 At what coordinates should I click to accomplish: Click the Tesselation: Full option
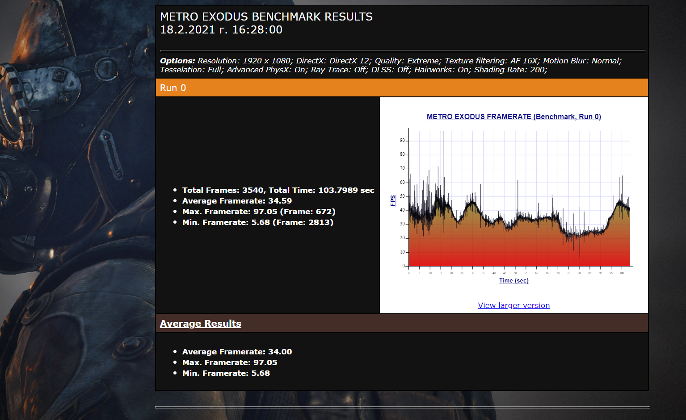pos(192,70)
